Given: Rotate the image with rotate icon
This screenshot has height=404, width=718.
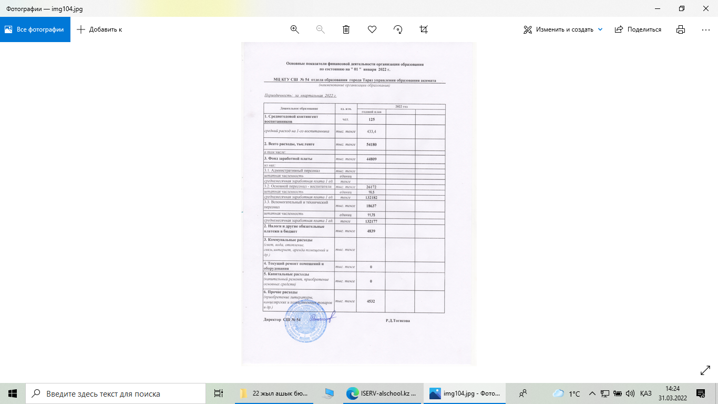Looking at the screenshot, I should pos(398,29).
